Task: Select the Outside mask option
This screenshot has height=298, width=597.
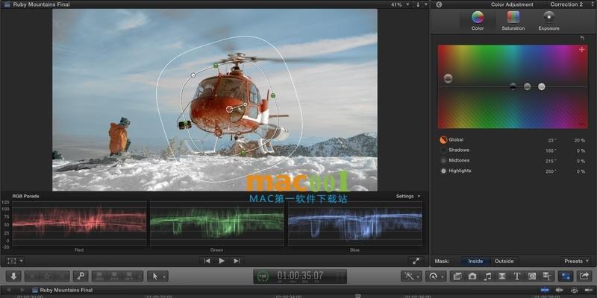Action: 504,261
